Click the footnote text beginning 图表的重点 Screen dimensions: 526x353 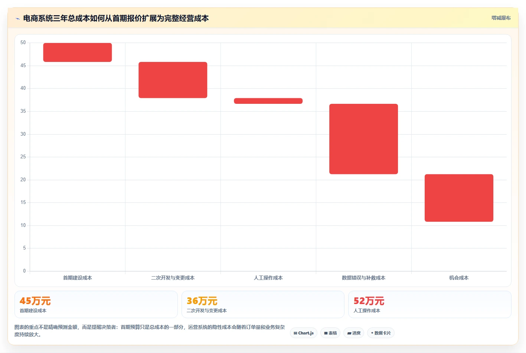click(150, 331)
